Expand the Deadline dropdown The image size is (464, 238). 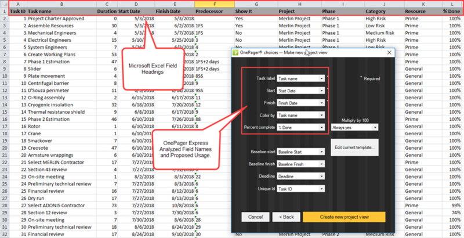click(300, 176)
